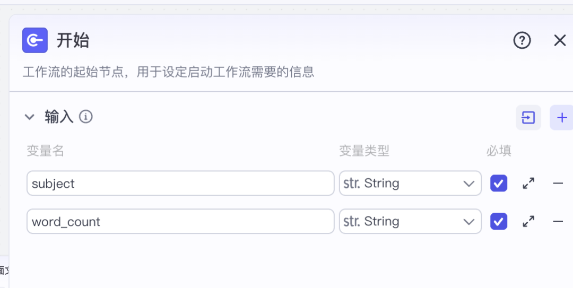The height and width of the screenshot is (288, 573).
Task: Click the word_count variable name field
Action: point(180,222)
